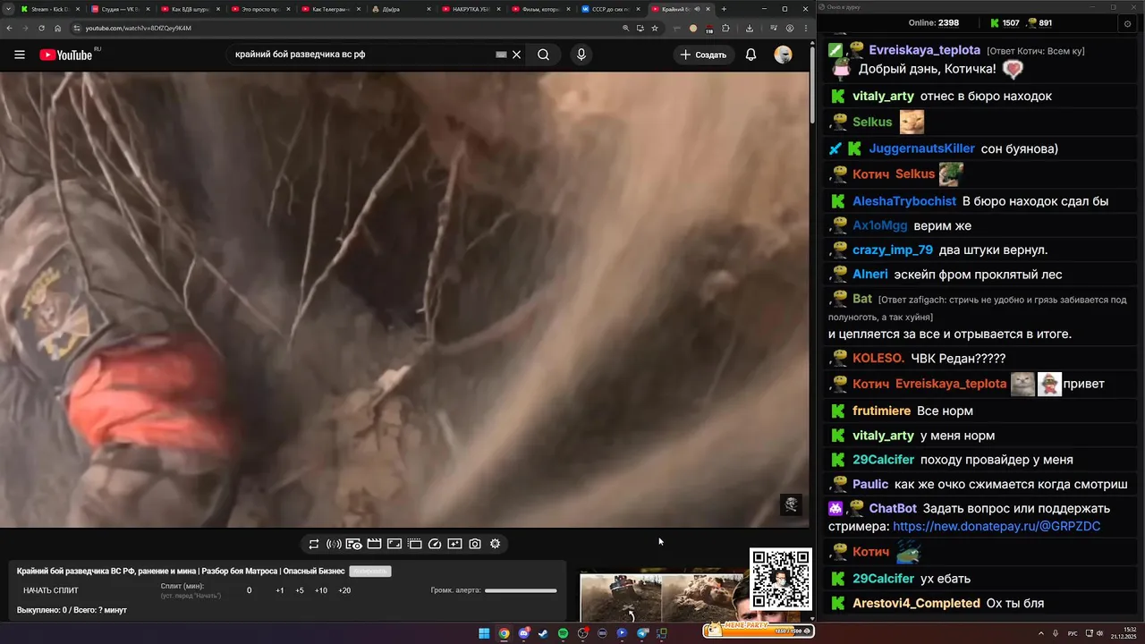Click username Arestovi4_Completed in chat

(916, 603)
